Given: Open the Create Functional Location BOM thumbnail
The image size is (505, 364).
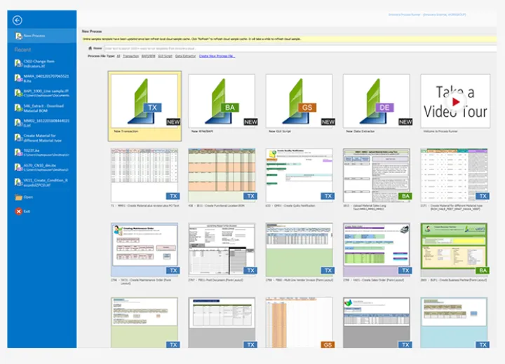Looking at the screenshot, I should pos(222,174).
